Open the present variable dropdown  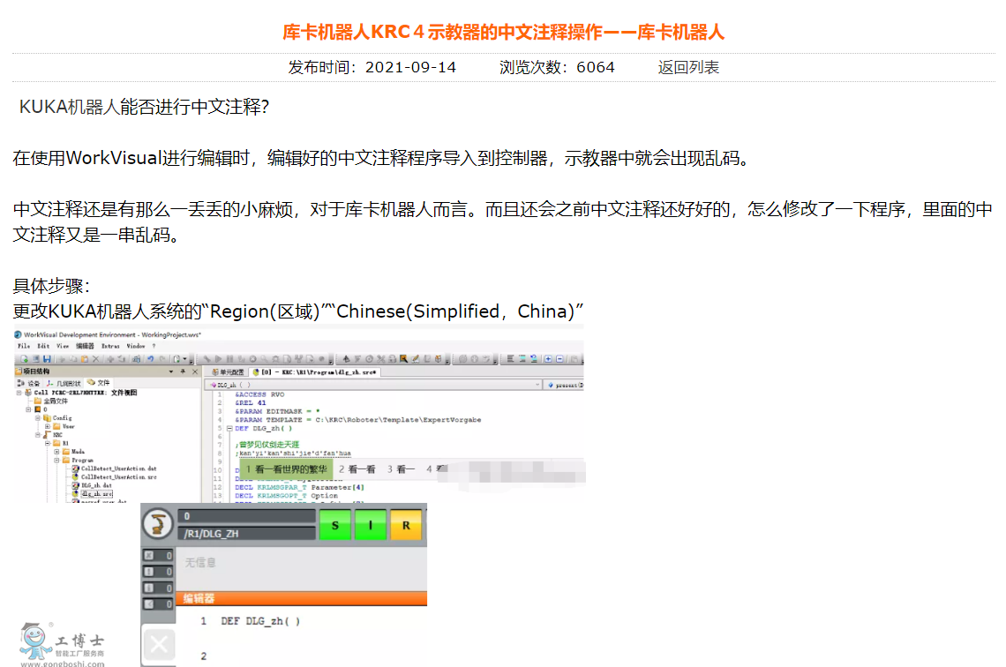564,385
